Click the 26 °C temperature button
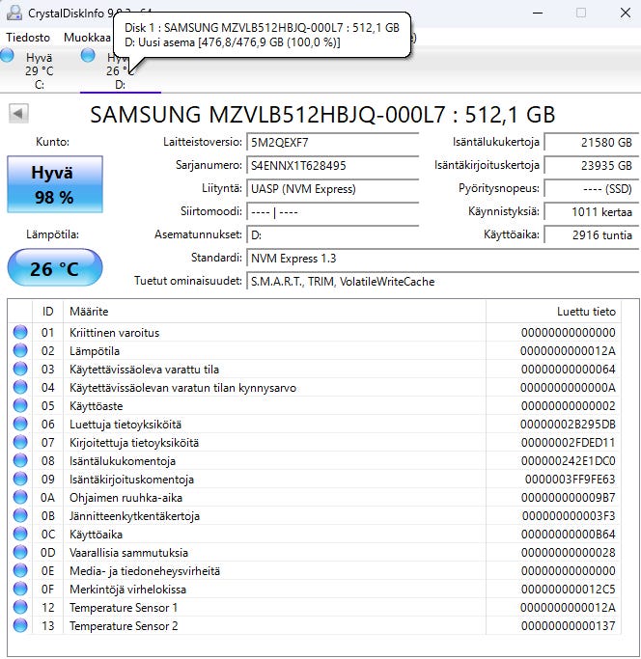This screenshot has height=659, width=641. [x=55, y=268]
